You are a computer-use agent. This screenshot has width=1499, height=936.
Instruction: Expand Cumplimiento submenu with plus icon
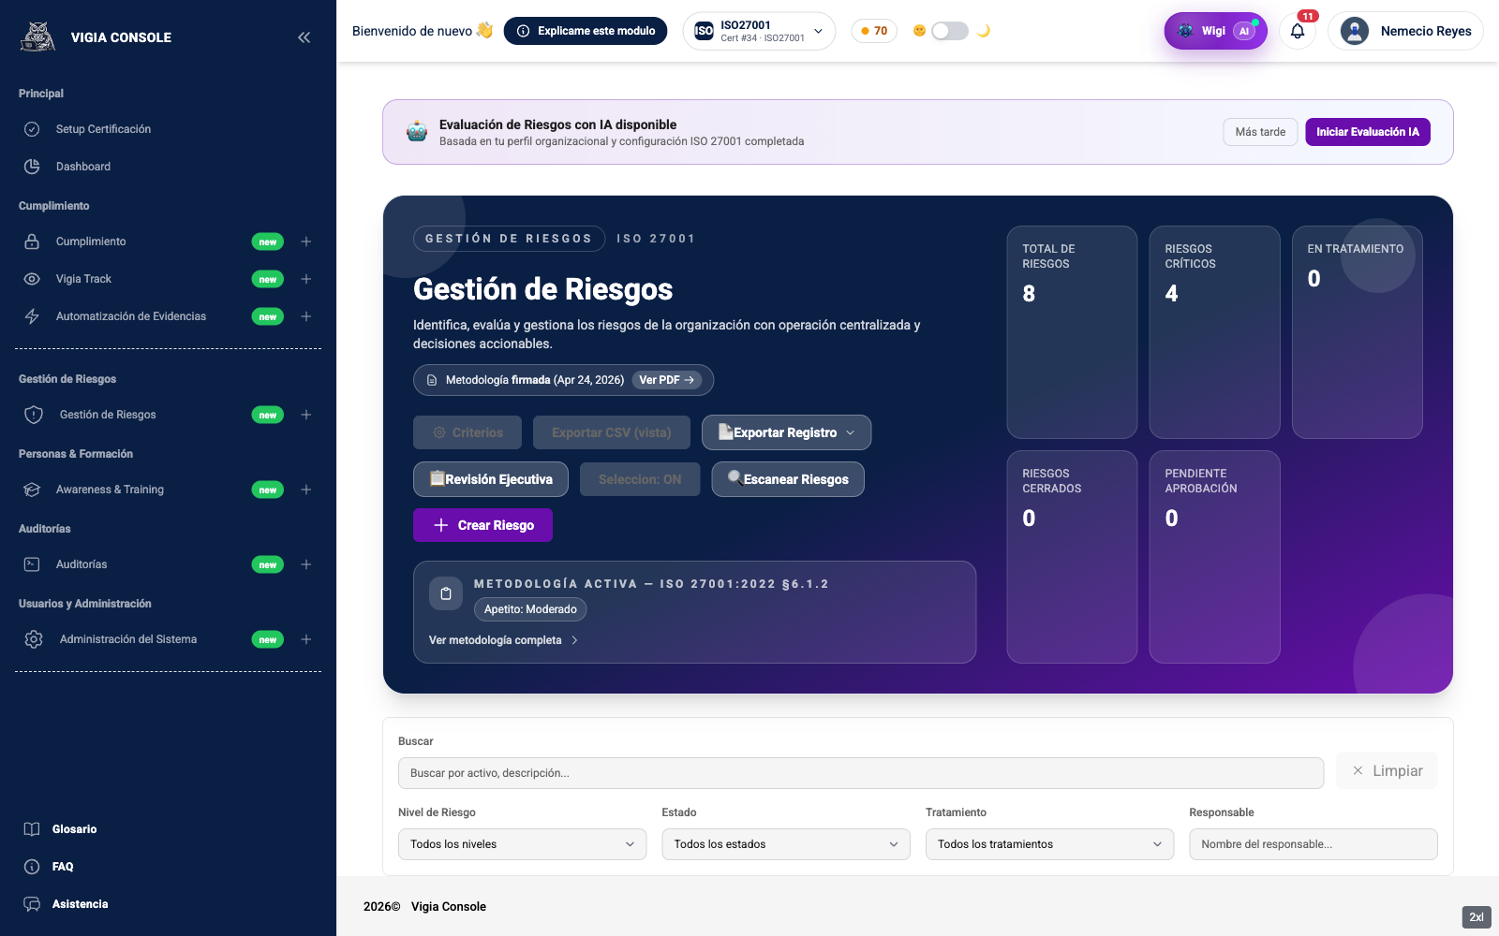pyautogui.click(x=305, y=241)
